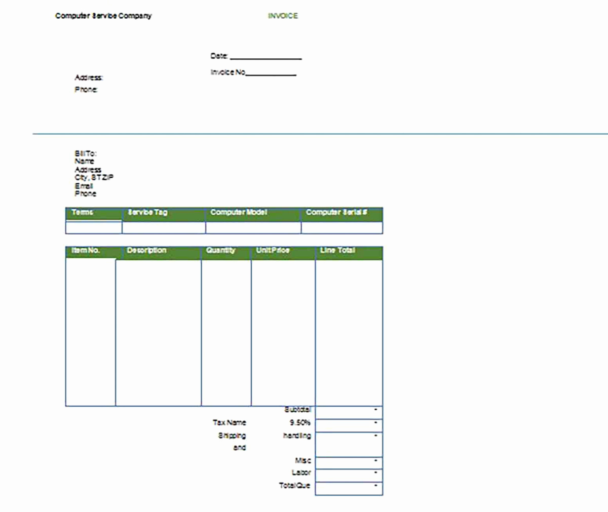Image resolution: width=608 pixels, height=512 pixels.
Task: Click the Labor amount cell
Action: coord(349,475)
